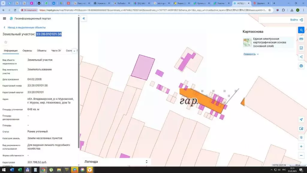The height and width of the screenshot is (173, 307).
Task: Toggle the map layers button at top right
Action: pyautogui.click(x=301, y=30)
